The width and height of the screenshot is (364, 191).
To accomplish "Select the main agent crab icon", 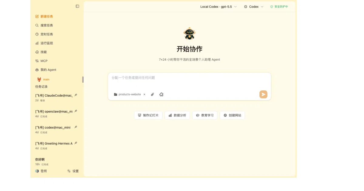I will coord(39,79).
